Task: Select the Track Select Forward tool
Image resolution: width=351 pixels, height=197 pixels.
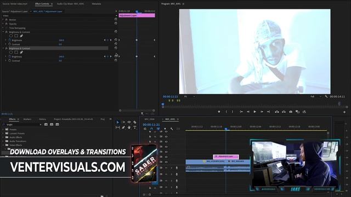Action: click(123, 122)
